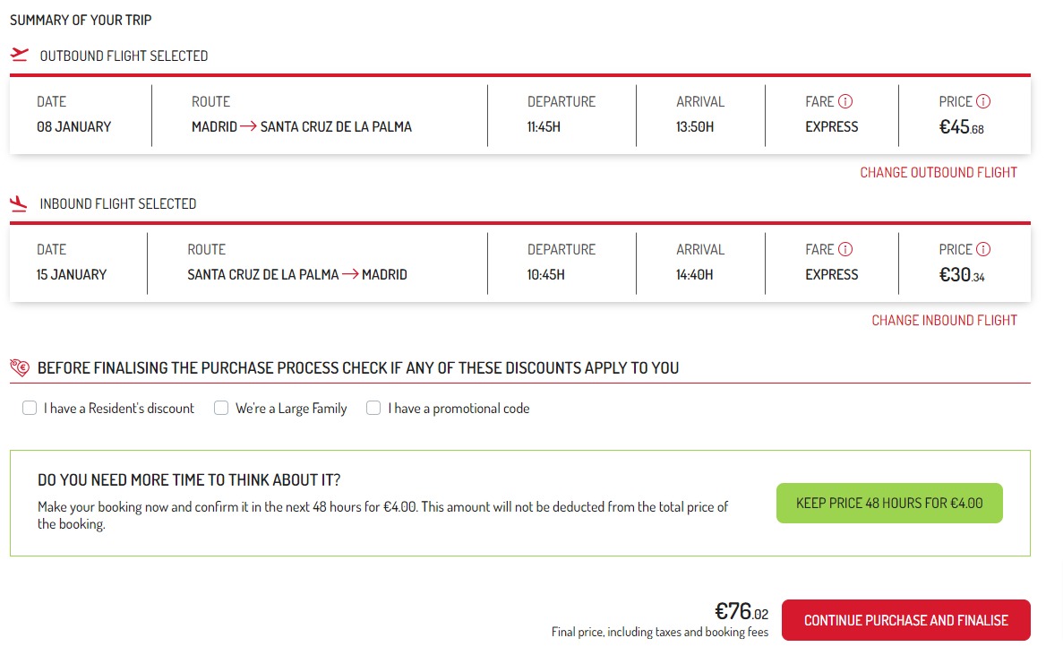1063x664 pixels.
Task: Click the inbound flight PRICE info icon
Action: pos(983,250)
